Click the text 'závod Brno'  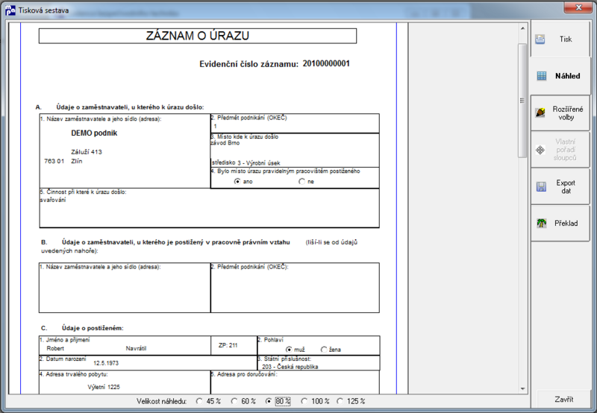click(225, 143)
